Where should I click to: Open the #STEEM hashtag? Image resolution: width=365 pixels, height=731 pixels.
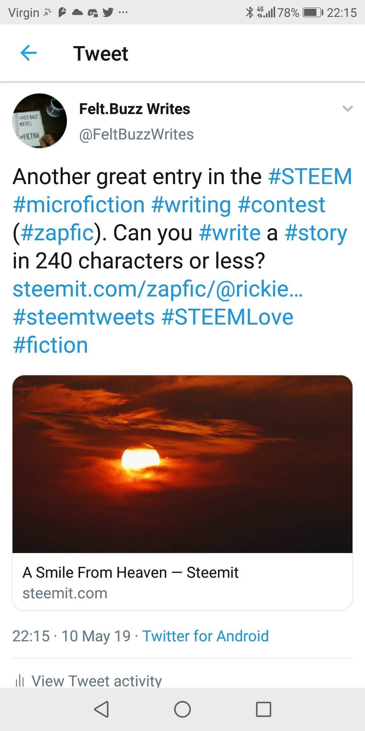click(310, 176)
